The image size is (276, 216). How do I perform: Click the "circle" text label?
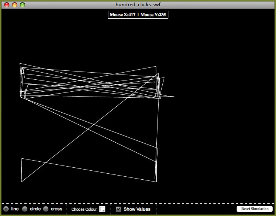click(35, 209)
